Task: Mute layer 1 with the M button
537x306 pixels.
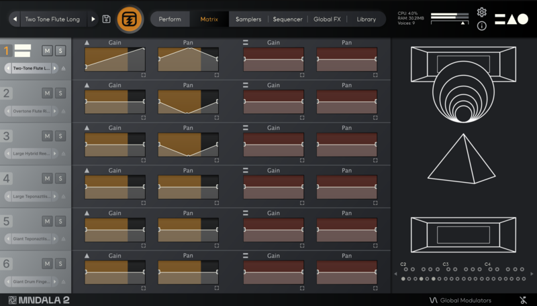Action: (47, 51)
